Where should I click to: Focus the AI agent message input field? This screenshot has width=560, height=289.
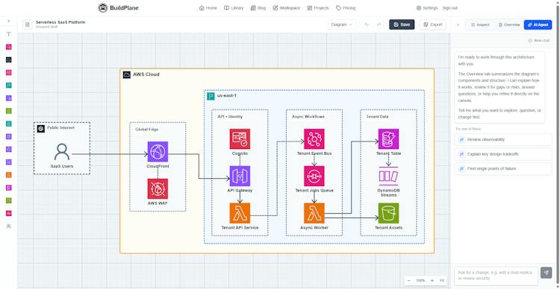[x=496, y=276]
